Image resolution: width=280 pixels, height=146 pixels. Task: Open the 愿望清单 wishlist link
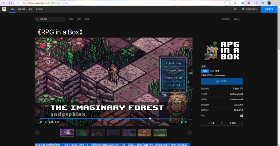tap(226, 19)
